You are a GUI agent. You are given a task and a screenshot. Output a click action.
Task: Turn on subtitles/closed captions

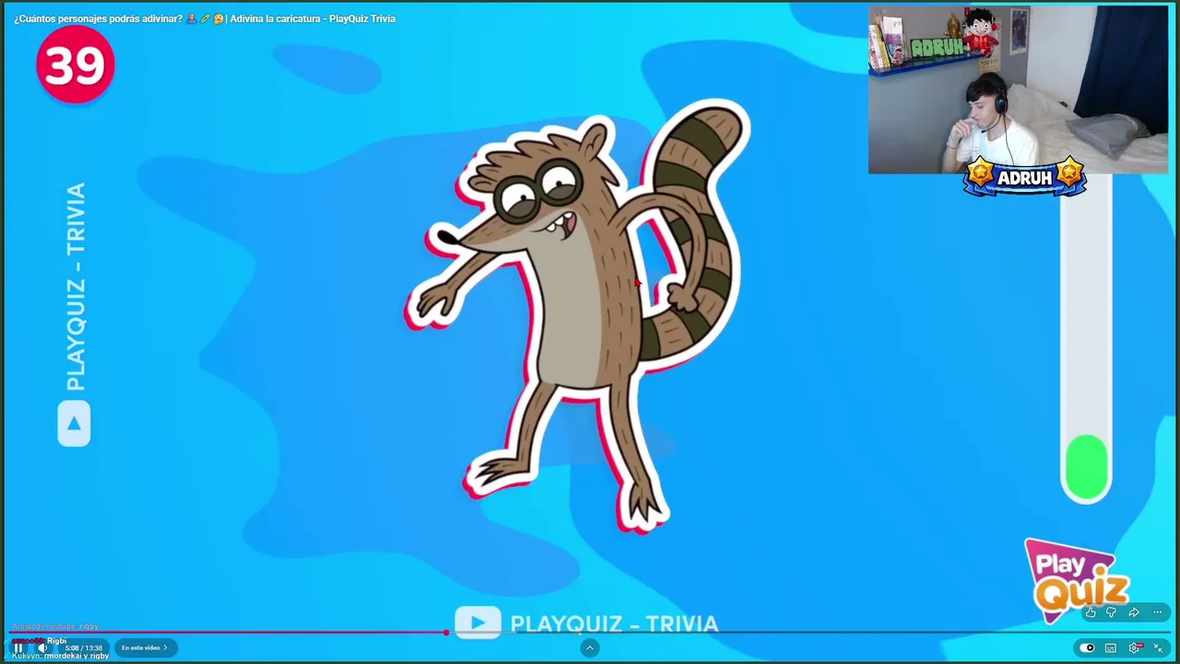[x=1111, y=648]
